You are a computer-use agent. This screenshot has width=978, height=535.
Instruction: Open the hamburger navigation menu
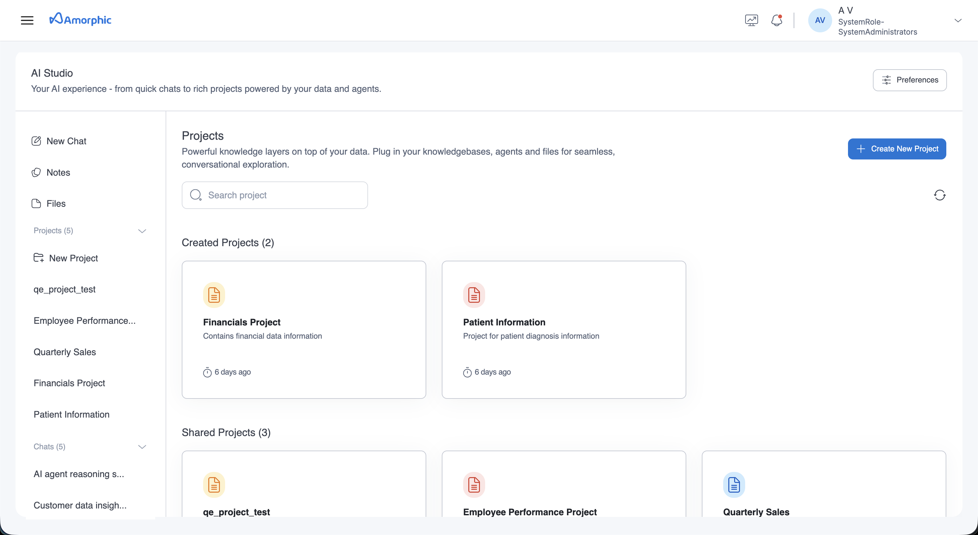coord(27,20)
